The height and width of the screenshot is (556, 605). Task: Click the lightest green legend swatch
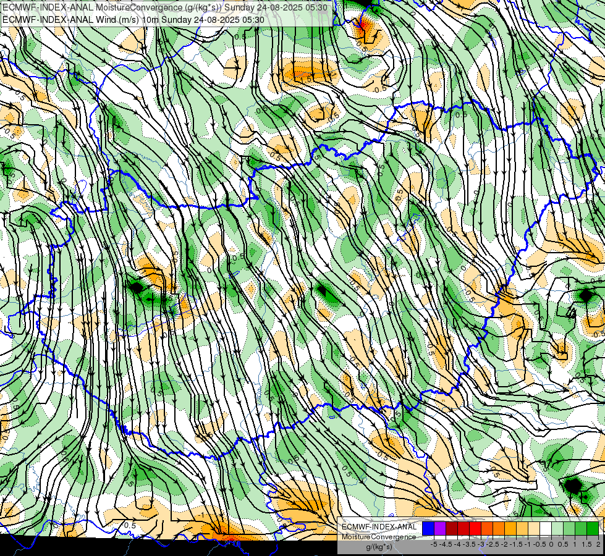point(557,528)
